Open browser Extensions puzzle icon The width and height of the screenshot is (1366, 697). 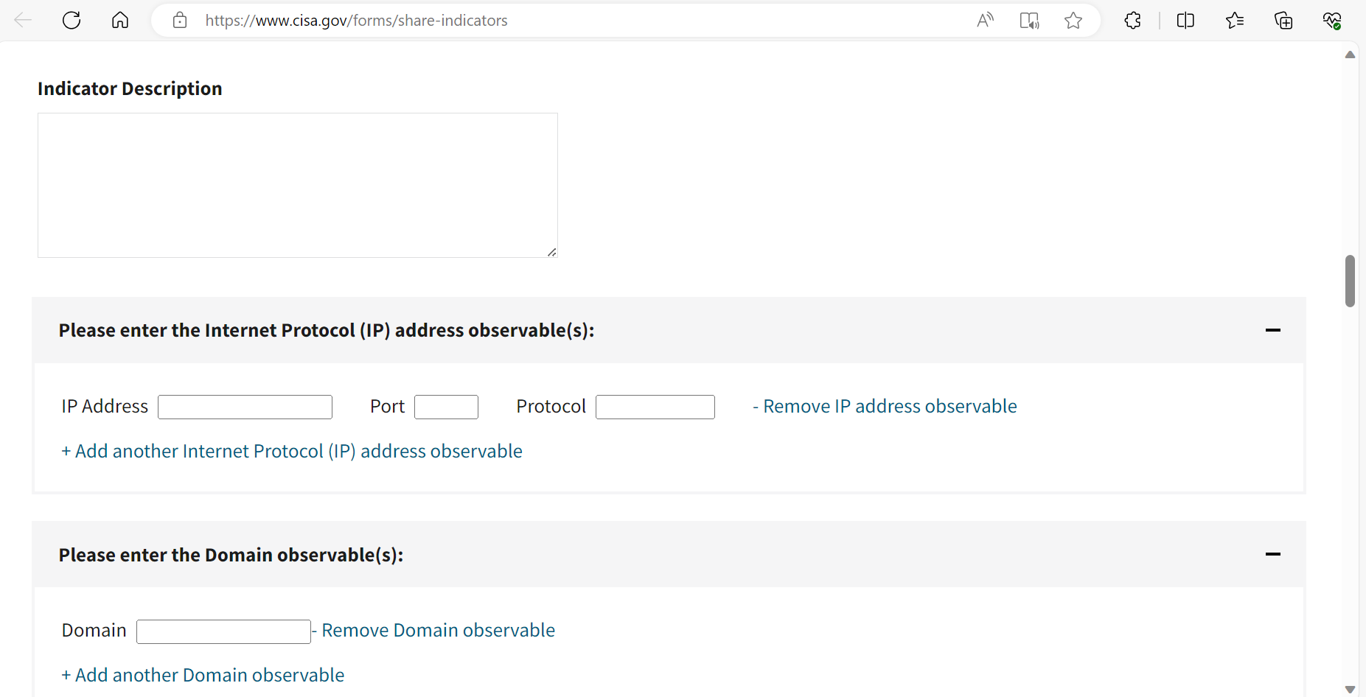point(1133,21)
